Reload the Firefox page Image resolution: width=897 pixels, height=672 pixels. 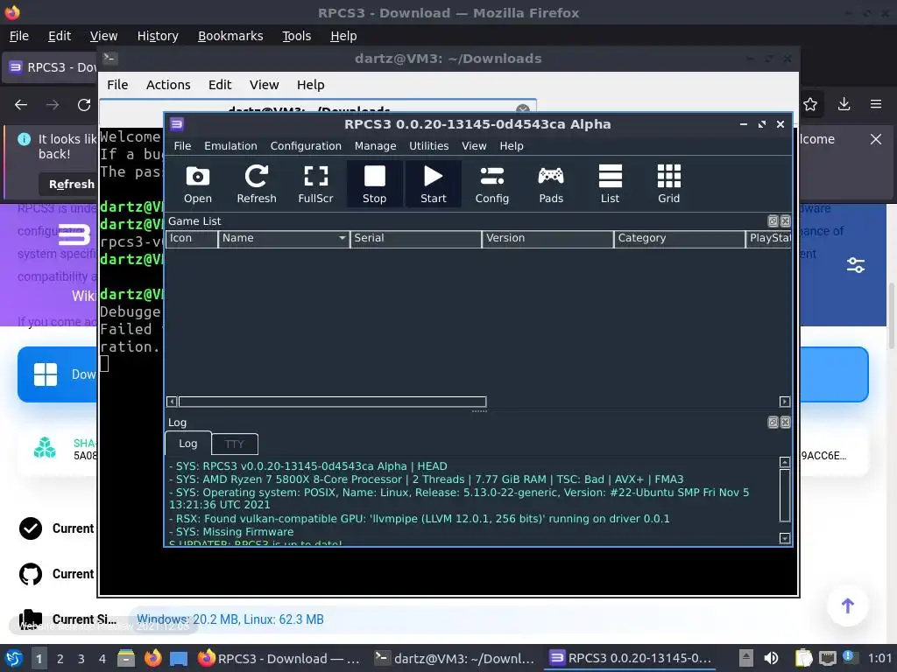point(84,105)
